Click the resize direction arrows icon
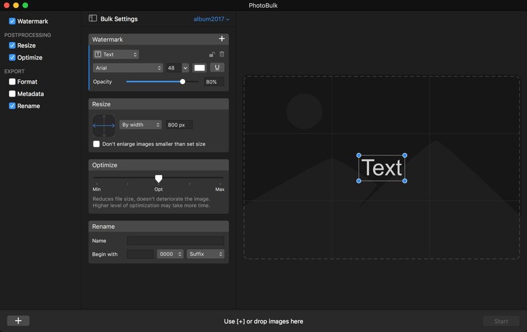The width and height of the screenshot is (527, 332). pos(104,126)
